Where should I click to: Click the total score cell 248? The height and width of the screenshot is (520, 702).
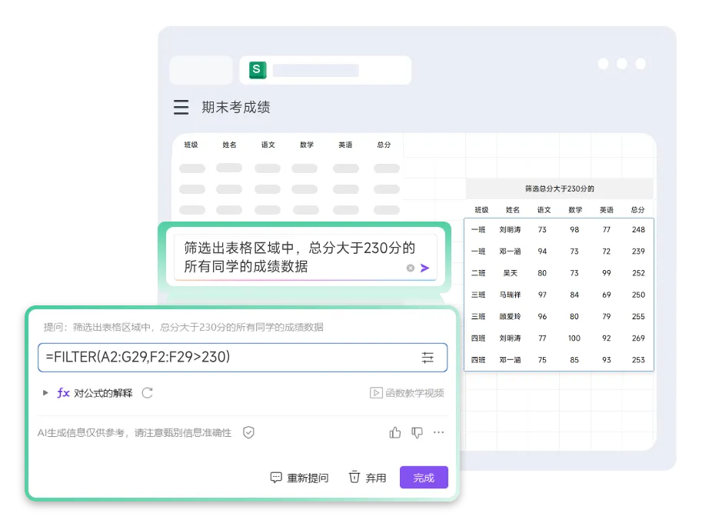tap(638, 229)
